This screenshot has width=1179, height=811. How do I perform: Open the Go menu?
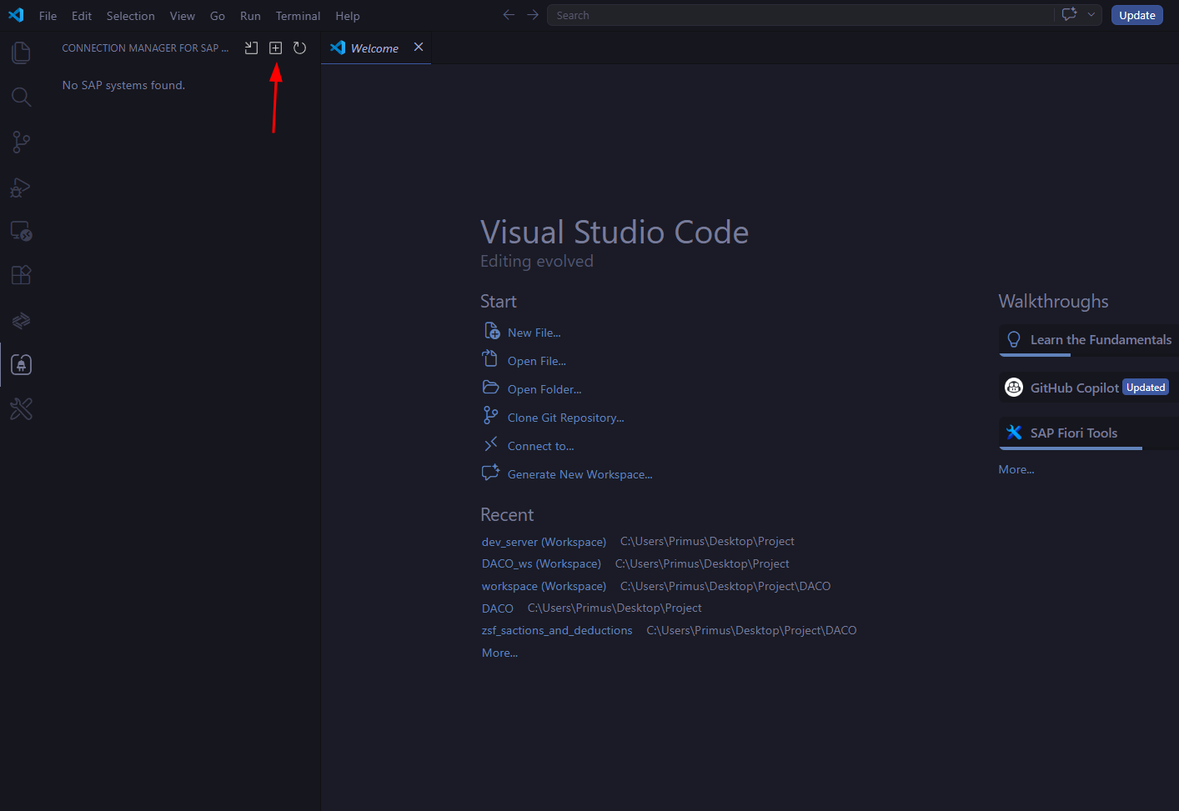[218, 16]
